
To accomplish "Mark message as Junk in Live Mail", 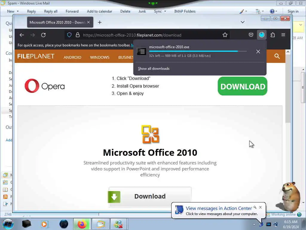I will point(142,11).
